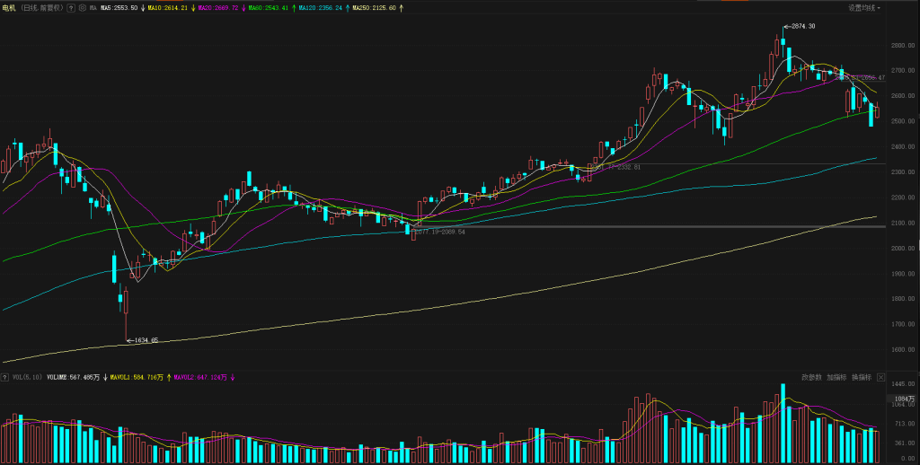Click 改参数 to modify indicator parameters

pos(812,378)
